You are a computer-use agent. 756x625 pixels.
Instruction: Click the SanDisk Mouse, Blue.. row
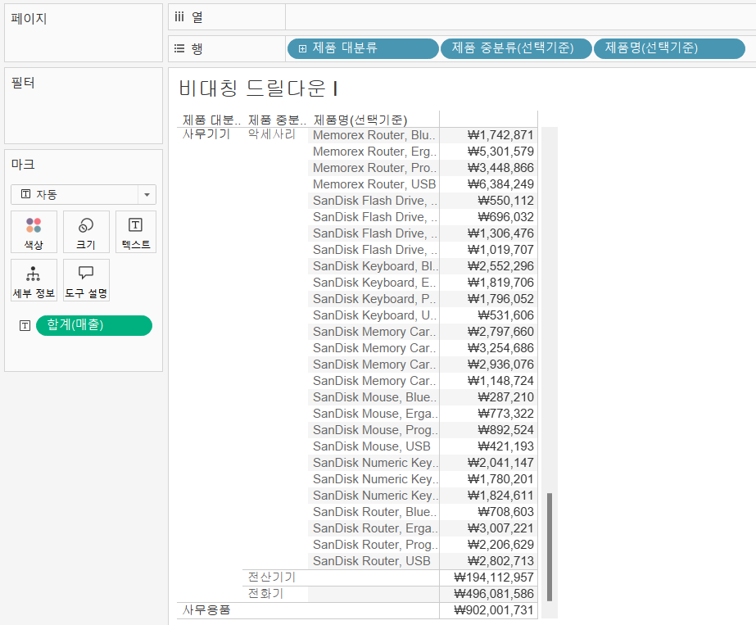click(374, 397)
